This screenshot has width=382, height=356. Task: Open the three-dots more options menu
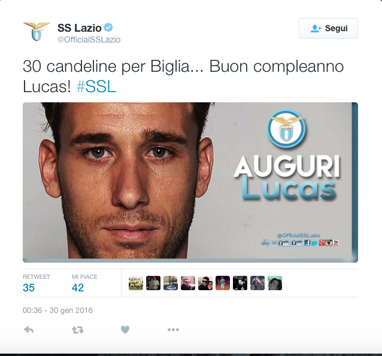point(173,330)
